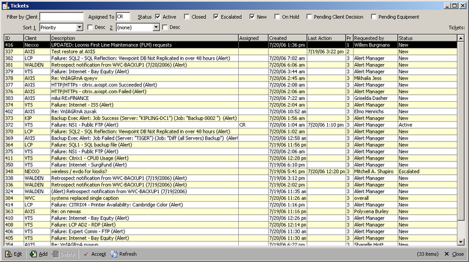Toggle the Active status checkbox
Screen dimensions: 469x262
pyautogui.click(x=158, y=17)
